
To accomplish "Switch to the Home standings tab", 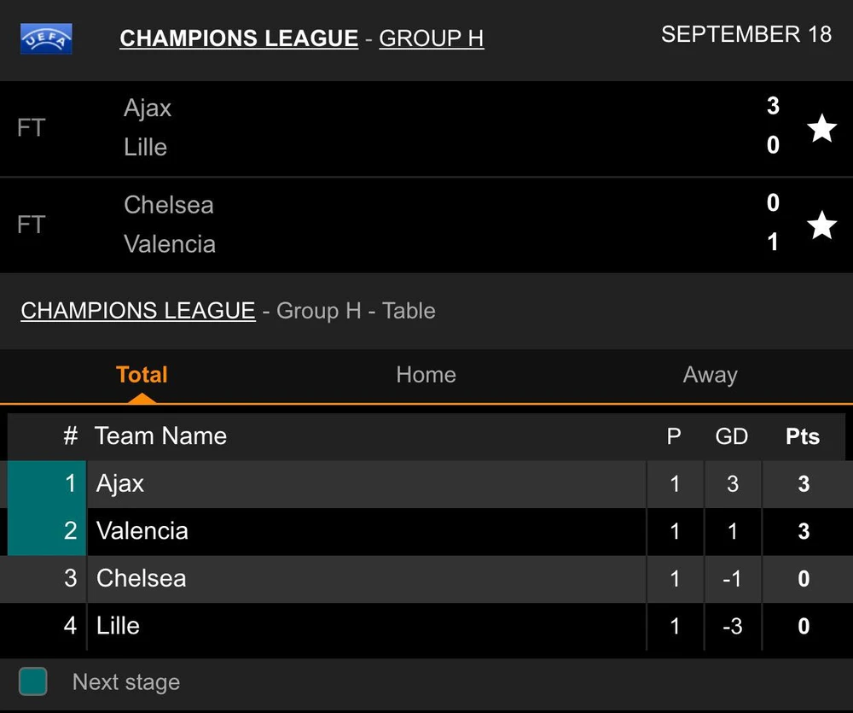I will point(426,375).
